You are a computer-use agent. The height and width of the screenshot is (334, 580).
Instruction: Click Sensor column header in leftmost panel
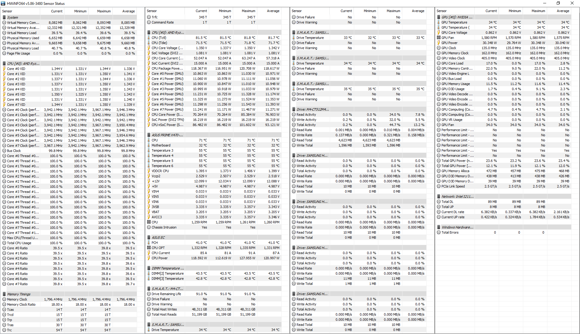[x=7, y=11]
